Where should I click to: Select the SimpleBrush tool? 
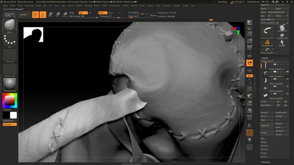click(267, 43)
